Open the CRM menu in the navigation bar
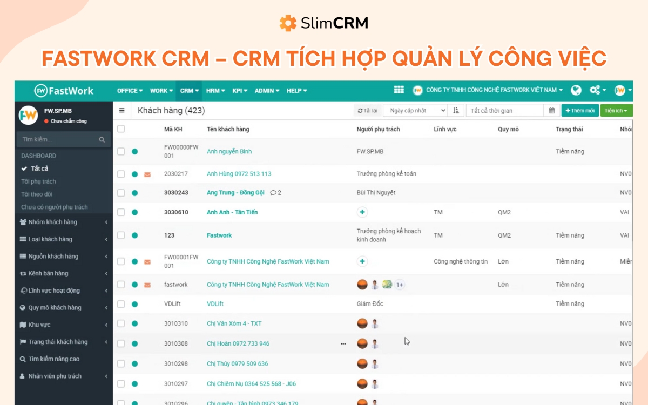The height and width of the screenshot is (405, 648). pos(188,91)
